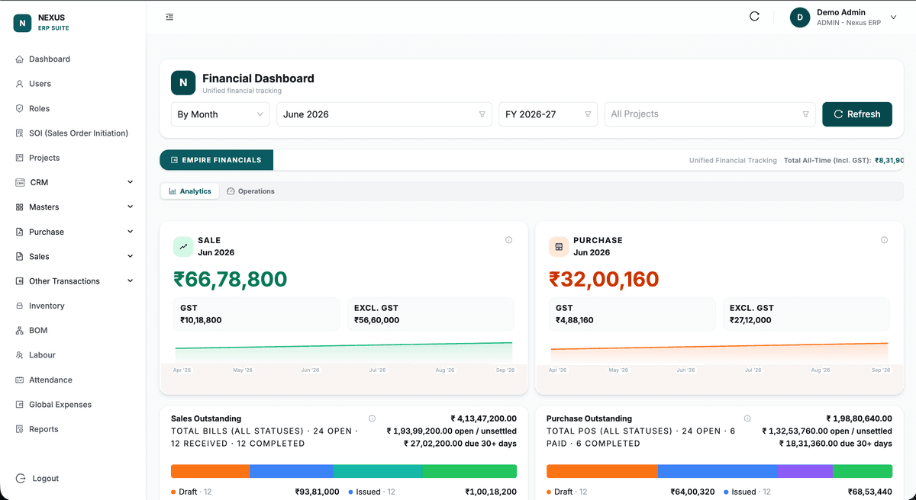Click the Purchase file icon in the sidebar
916x500 pixels.
tap(20, 232)
